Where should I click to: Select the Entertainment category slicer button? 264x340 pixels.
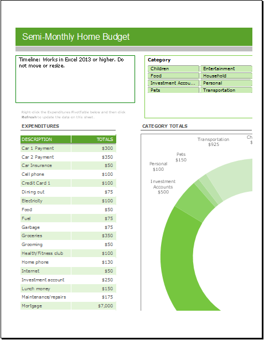point(226,69)
